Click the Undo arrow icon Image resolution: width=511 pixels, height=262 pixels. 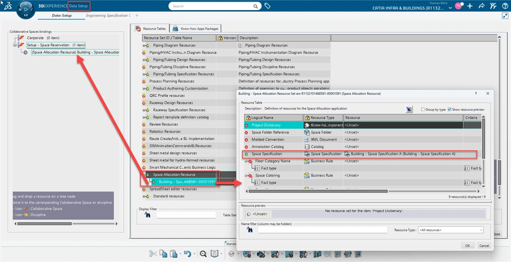coord(187,254)
